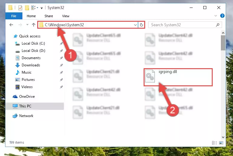Click the Music note icon
The width and height of the screenshot is (233, 156).
(17, 72)
